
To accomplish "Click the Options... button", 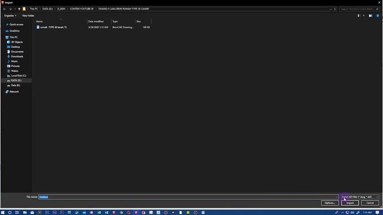I will coord(330,203).
